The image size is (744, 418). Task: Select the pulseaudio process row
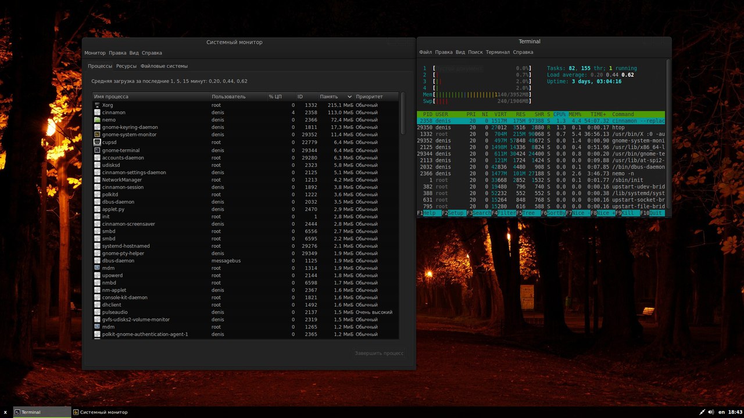pyautogui.click(x=244, y=312)
